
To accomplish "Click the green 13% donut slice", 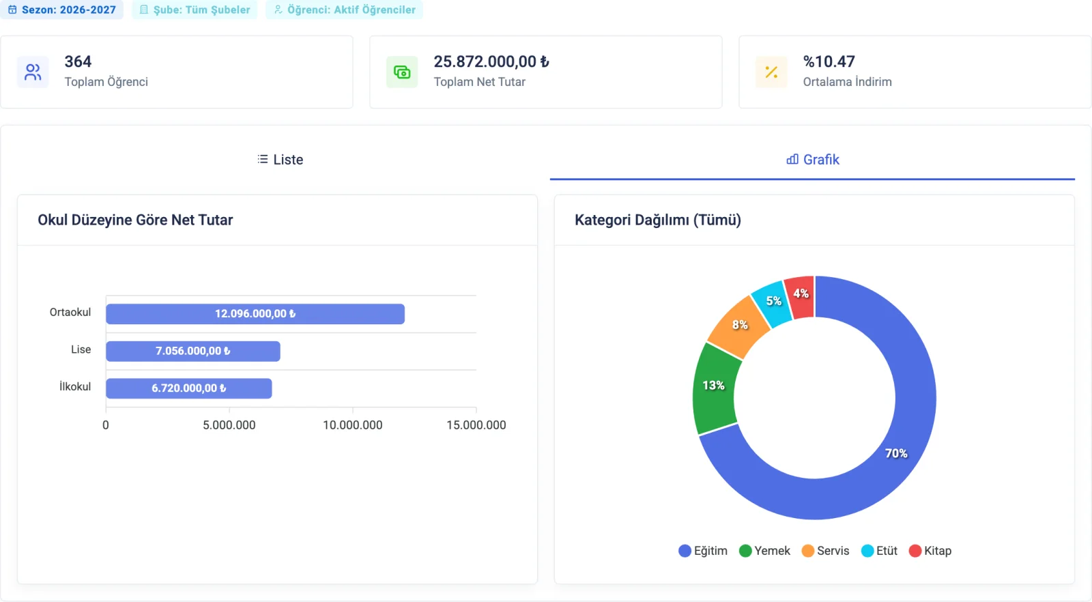I will pos(715,387).
